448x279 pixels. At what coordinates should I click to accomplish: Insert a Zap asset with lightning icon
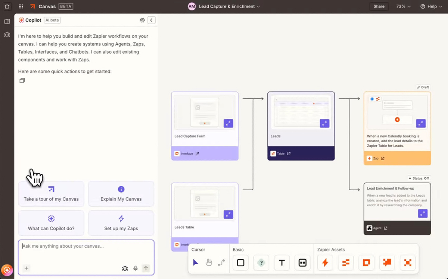[x=325, y=263]
